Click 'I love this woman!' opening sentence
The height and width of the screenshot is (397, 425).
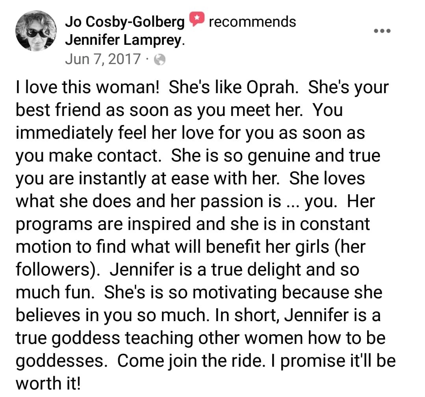tap(87, 87)
